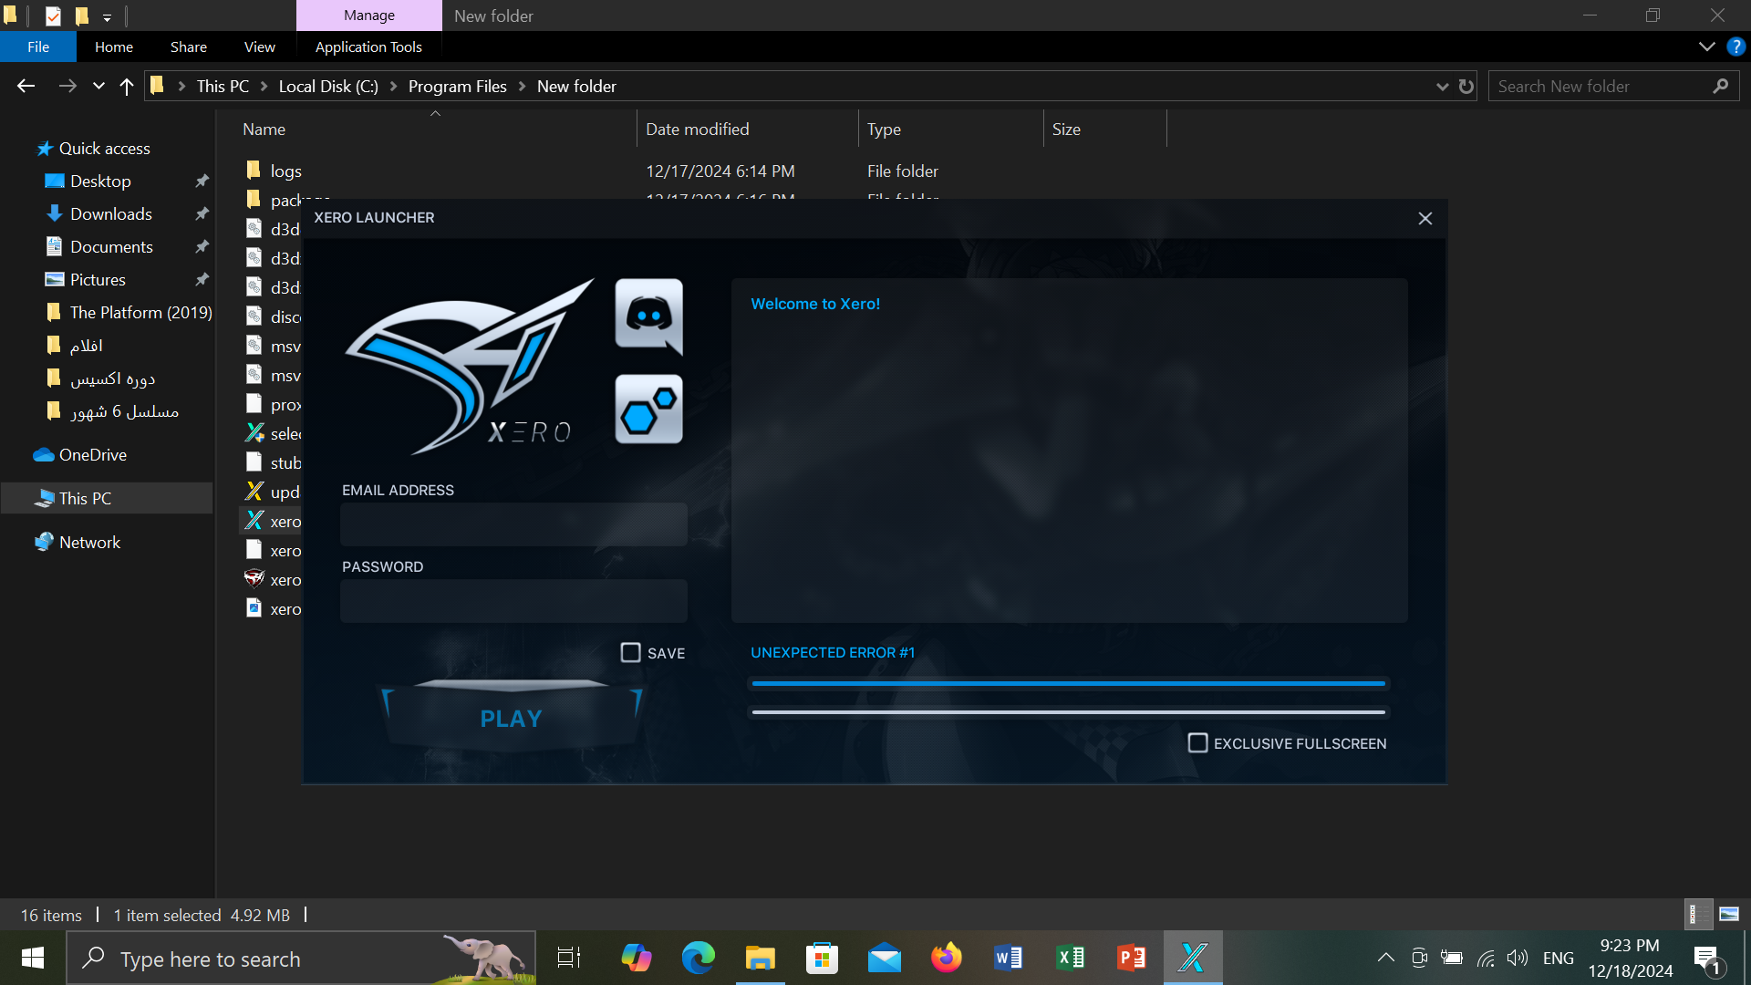1751x985 pixels.
Task: Click the blue download progress bar
Action: point(1068,683)
